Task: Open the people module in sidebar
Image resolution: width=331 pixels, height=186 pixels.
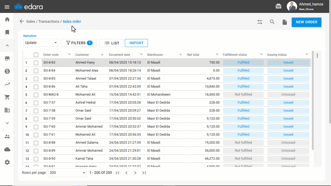Action: tap(7, 136)
